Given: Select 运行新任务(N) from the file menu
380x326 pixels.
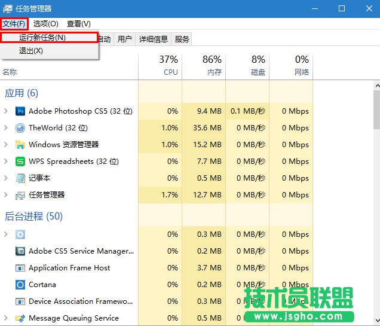Looking at the screenshot, I should tap(42, 37).
